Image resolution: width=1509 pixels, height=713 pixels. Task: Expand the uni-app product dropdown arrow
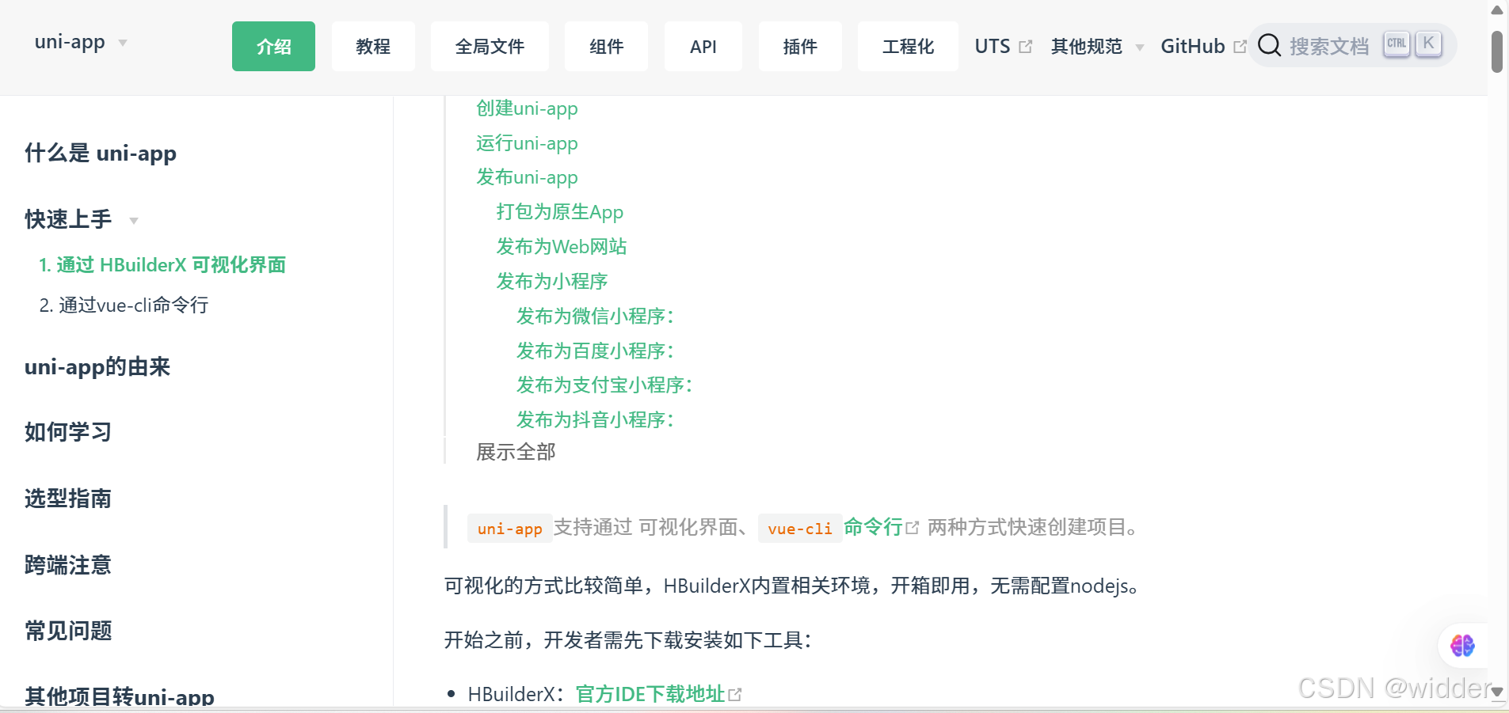coord(123,43)
